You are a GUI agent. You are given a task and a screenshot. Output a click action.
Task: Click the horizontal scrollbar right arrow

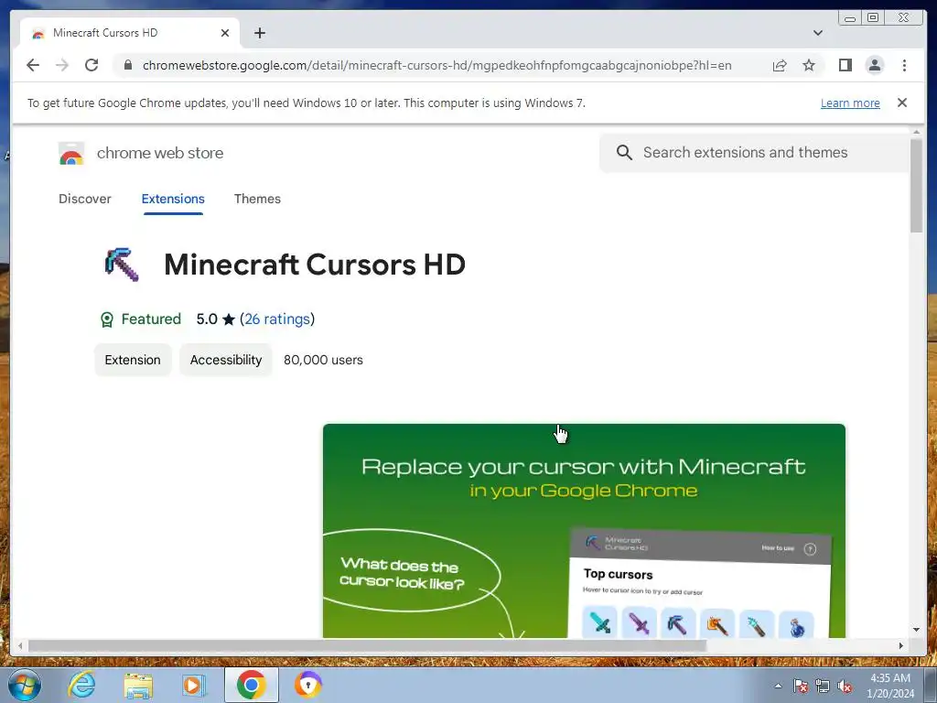[x=900, y=645]
